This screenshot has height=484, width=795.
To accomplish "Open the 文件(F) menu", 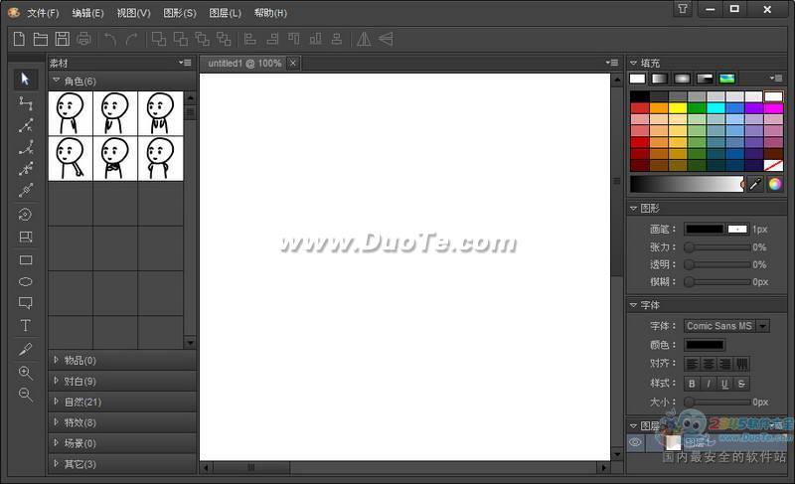I will [x=43, y=13].
